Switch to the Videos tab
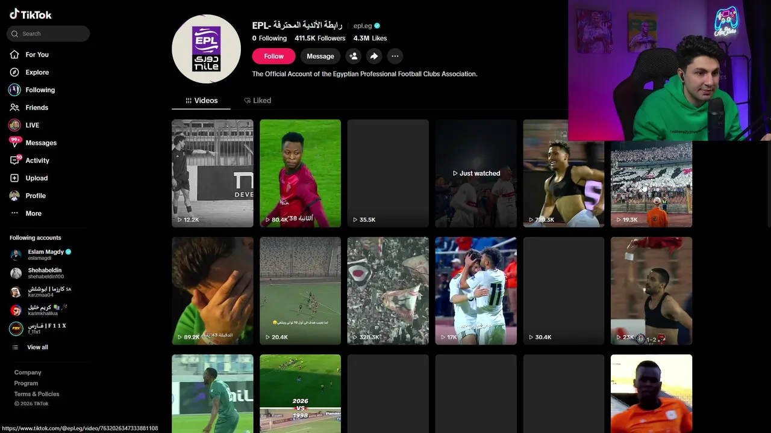This screenshot has height=433, width=771. point(201,100)
